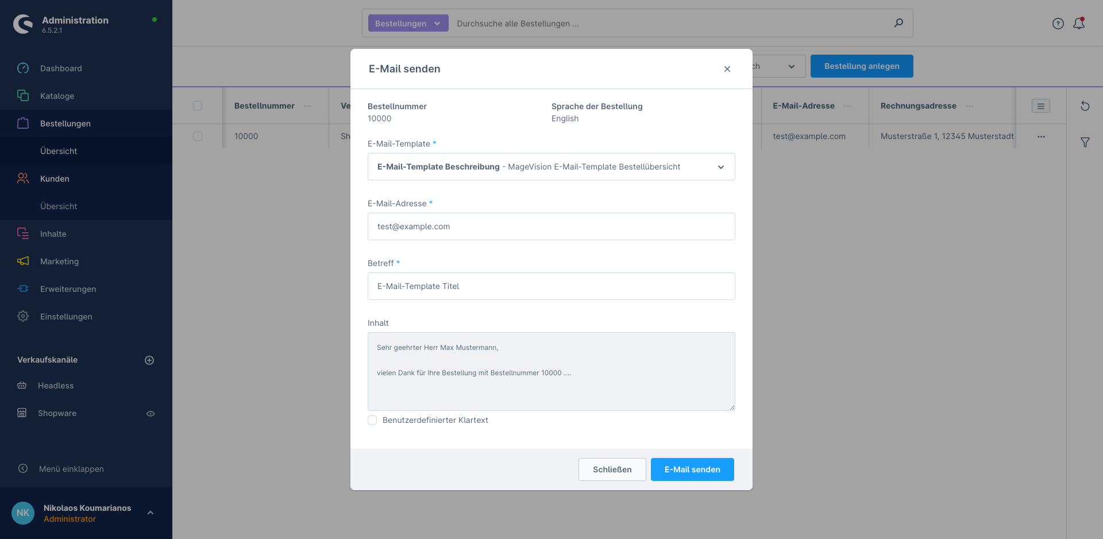Open the Marketing menu item
This screenshot has height=539, width=1103.
[59, 261]
